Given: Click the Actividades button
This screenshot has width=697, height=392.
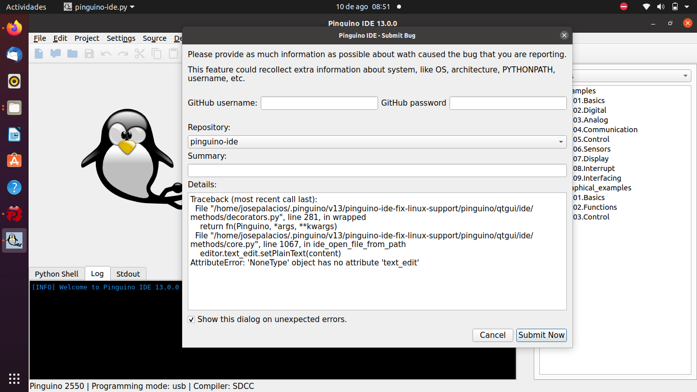Looking at the screenshot, I should pyautogui.click(x=26, y=7).
